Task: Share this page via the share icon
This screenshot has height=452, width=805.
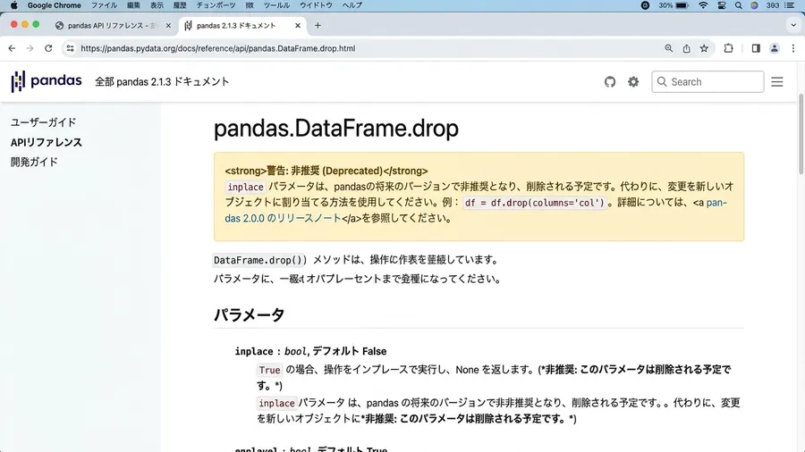Action: coord(686,48)
